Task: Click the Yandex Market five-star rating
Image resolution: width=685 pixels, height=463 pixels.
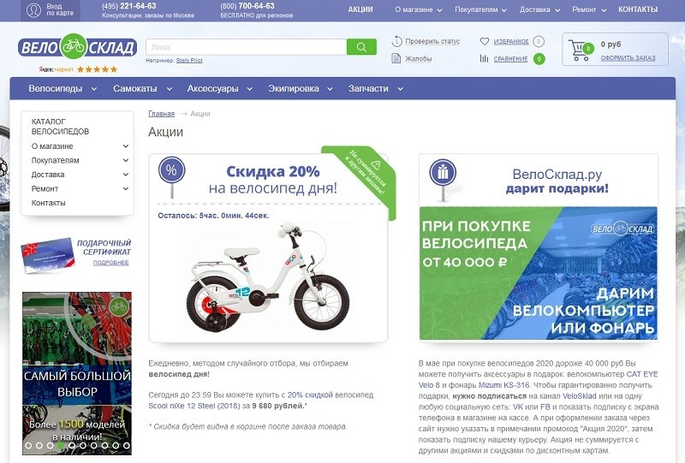Action: 97,69
